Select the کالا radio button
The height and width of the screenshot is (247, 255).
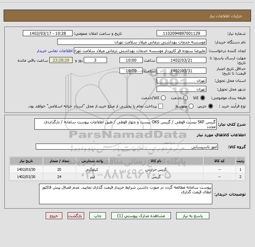coord(203,98)
